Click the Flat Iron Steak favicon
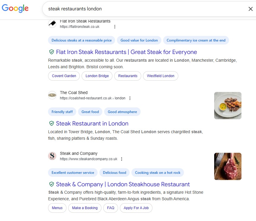This screenshot has width=256, height=221. pos(52,24)
